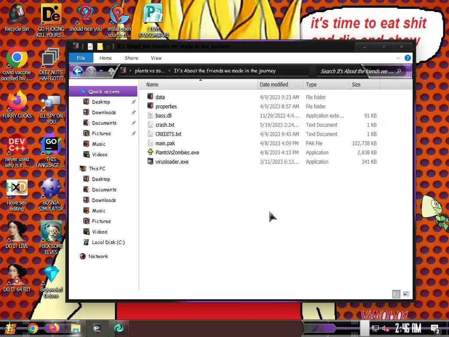This screenshot has width=449, height=337.
Task: Open Pictures under Quick access
Action: [101, 133]
